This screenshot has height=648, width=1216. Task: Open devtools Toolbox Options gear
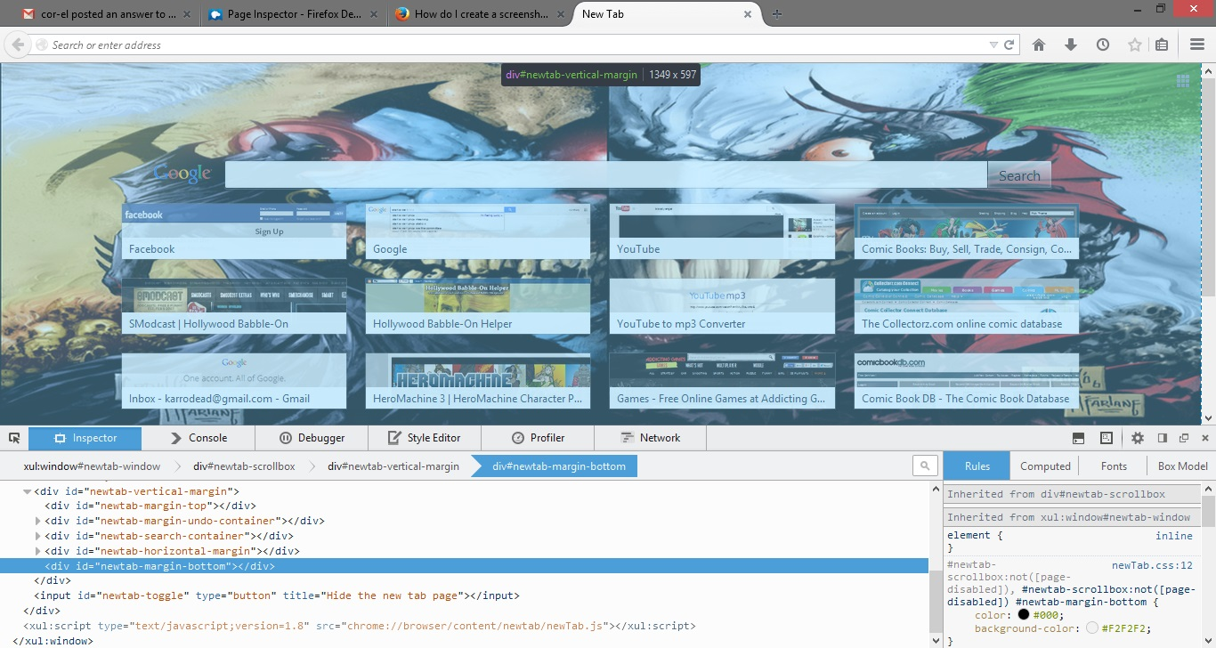pos(1138,438)
